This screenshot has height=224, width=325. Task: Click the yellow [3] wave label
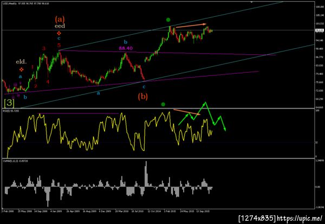[x=9, y=103]
